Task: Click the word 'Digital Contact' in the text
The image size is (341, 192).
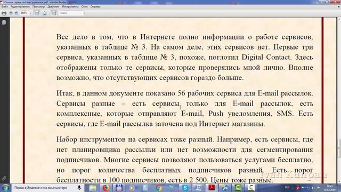Action: (266, 57)
